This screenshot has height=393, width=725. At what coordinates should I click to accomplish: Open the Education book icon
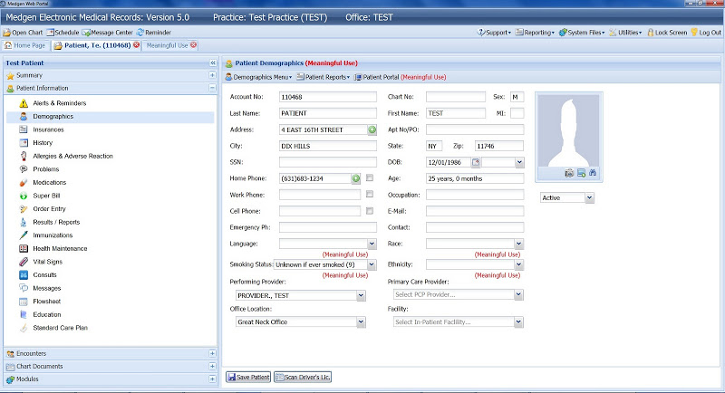24,314
